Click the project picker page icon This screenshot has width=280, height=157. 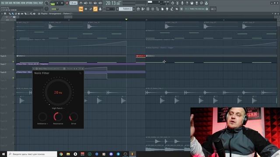click(162, 9)
